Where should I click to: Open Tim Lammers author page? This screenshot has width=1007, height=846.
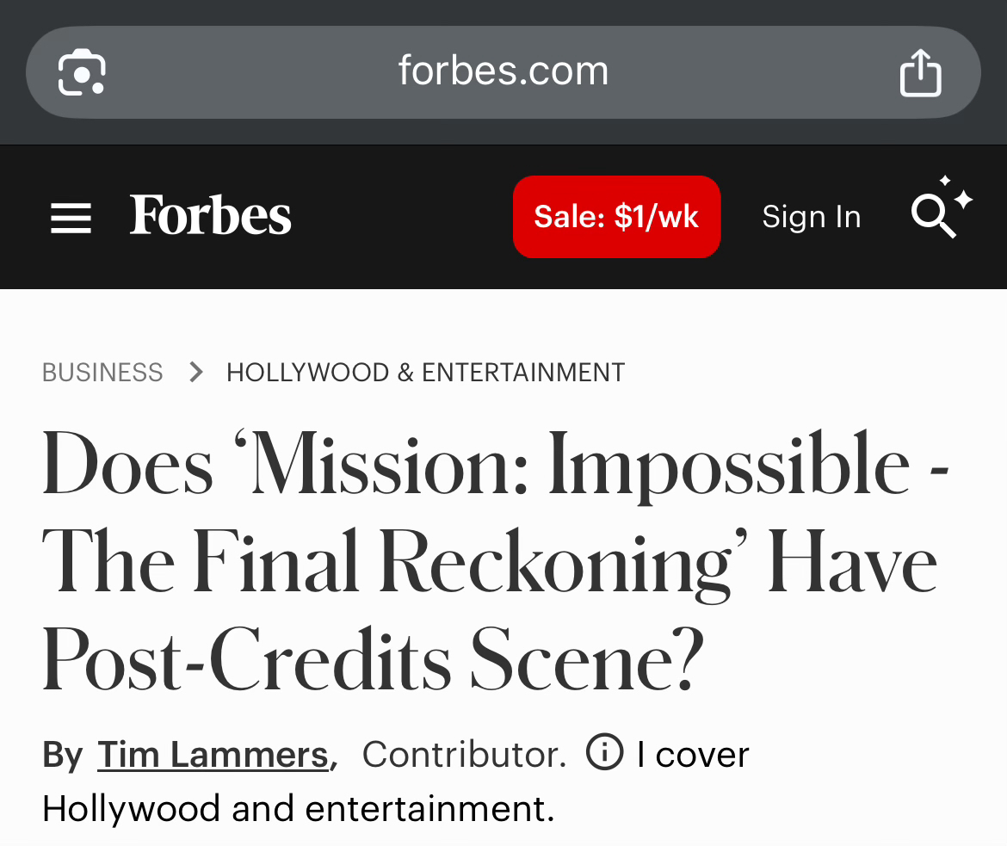[213, 754]
